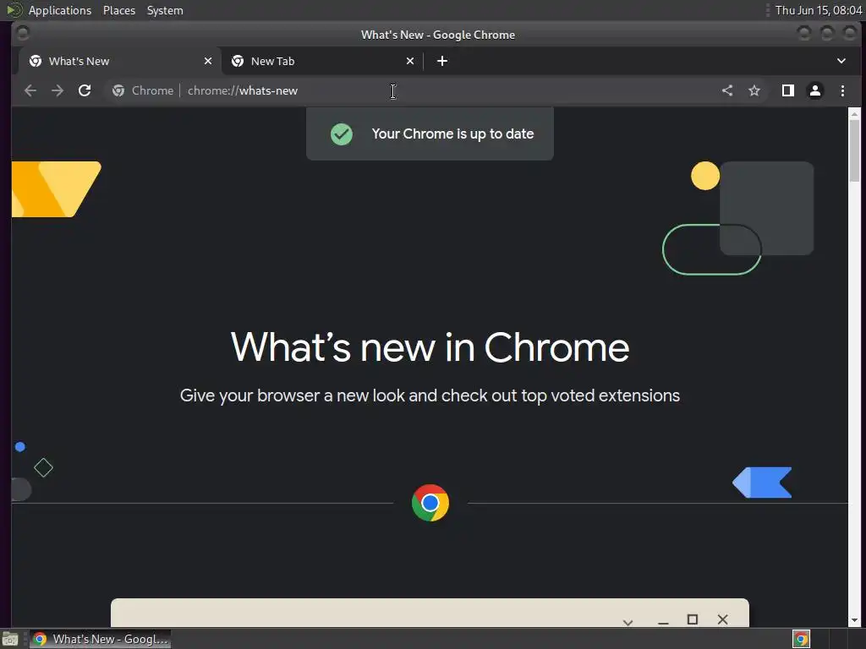Bookmark this page with the star icon
The width and height of the screenshot is (866, 649).
pyautogui.click(x=754, y=90)
